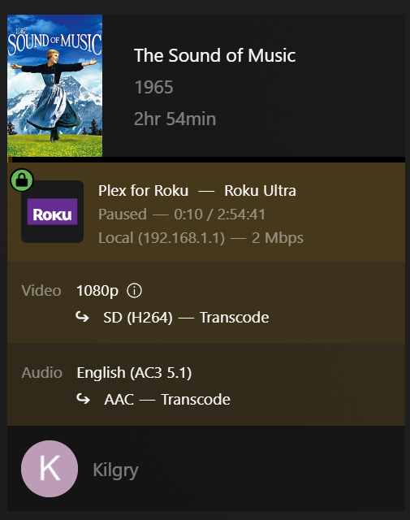Viewport: 410px width, 520px height.
Task: Click the playback progress bar under the poster
Action: [206, 160]
